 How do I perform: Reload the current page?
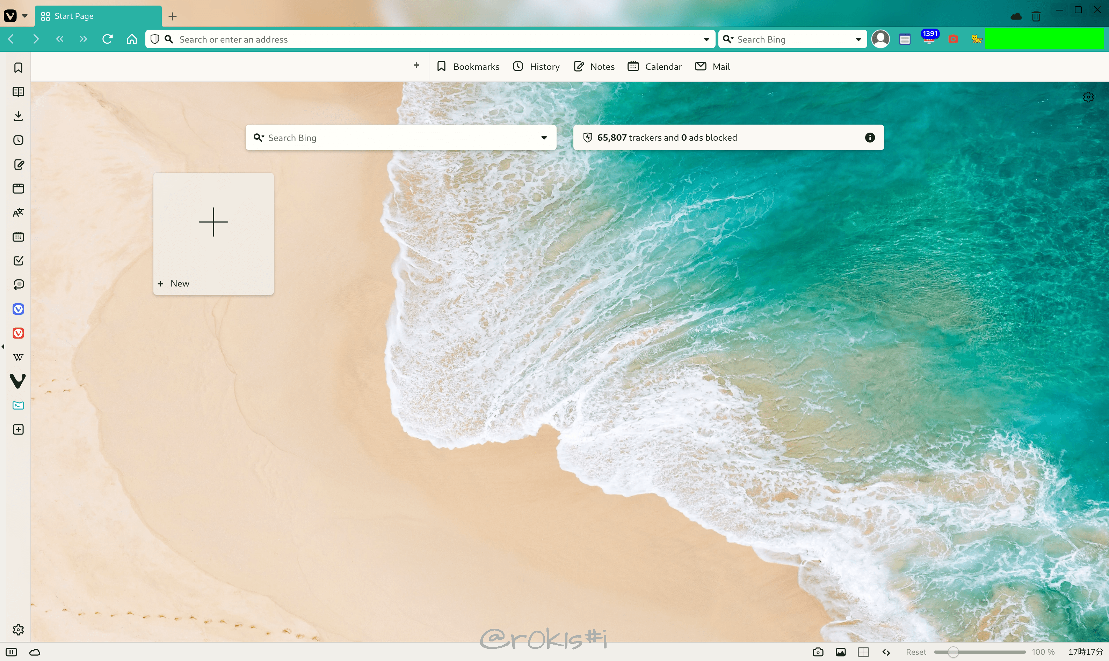point(108,39)
